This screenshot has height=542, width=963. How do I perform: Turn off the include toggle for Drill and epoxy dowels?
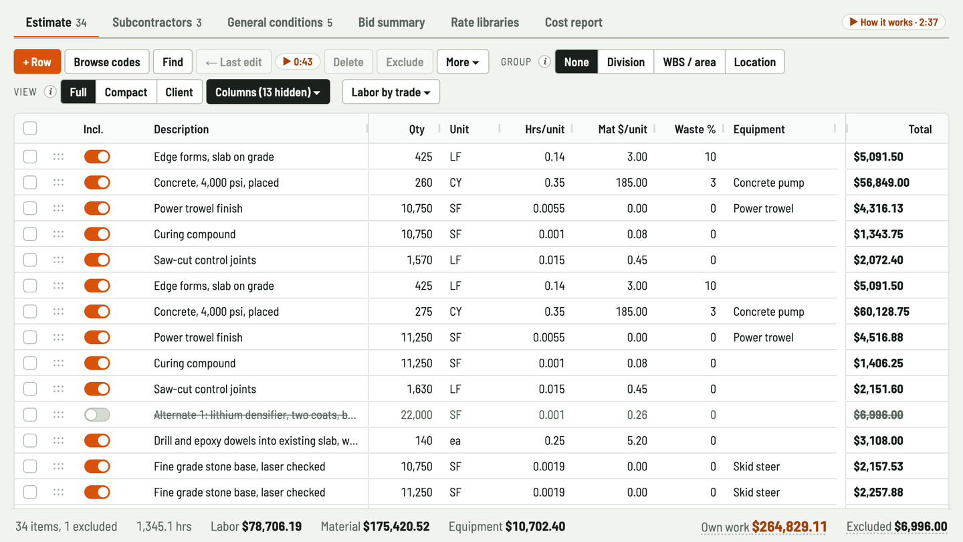(x=97, y=440)
